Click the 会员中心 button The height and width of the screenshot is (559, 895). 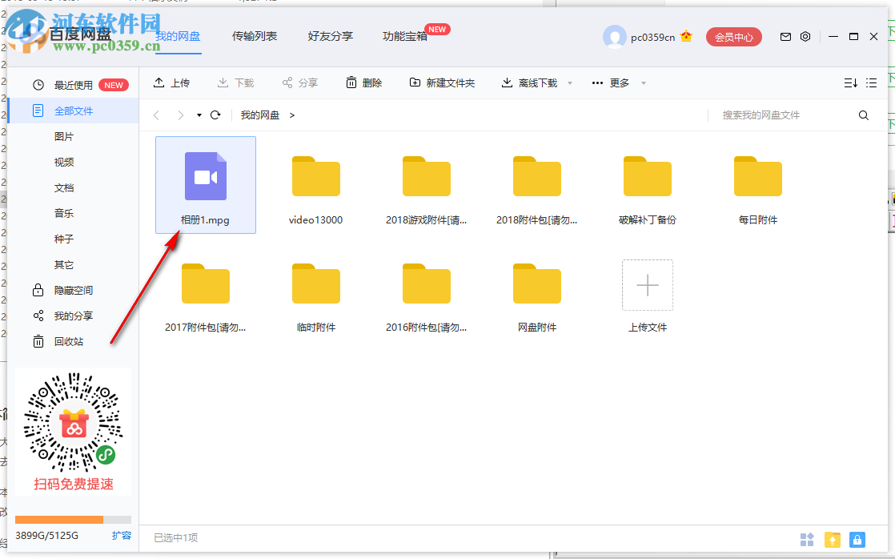click(734, 37)
